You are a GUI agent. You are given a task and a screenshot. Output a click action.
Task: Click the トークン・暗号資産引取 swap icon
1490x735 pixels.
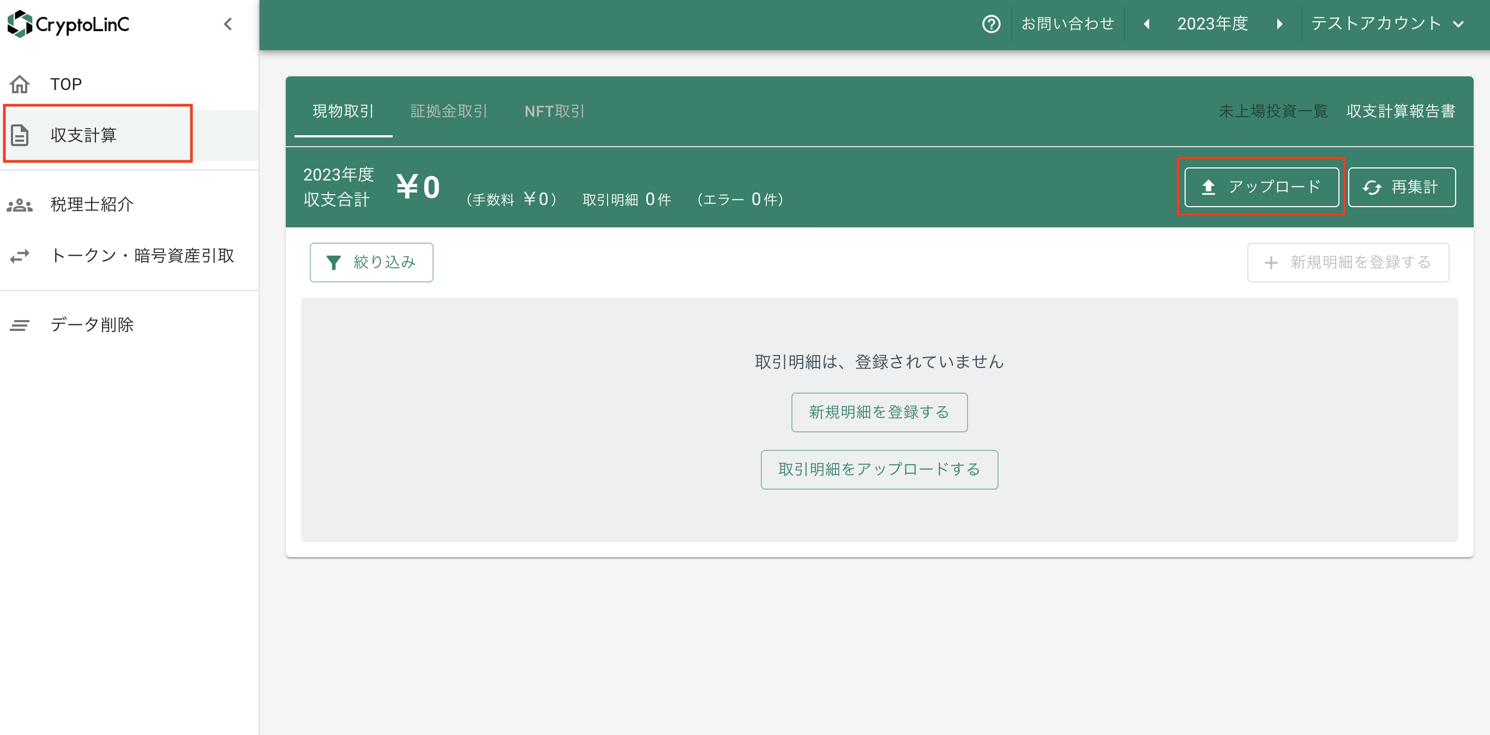pyautogui.click(x=20, y=256)
